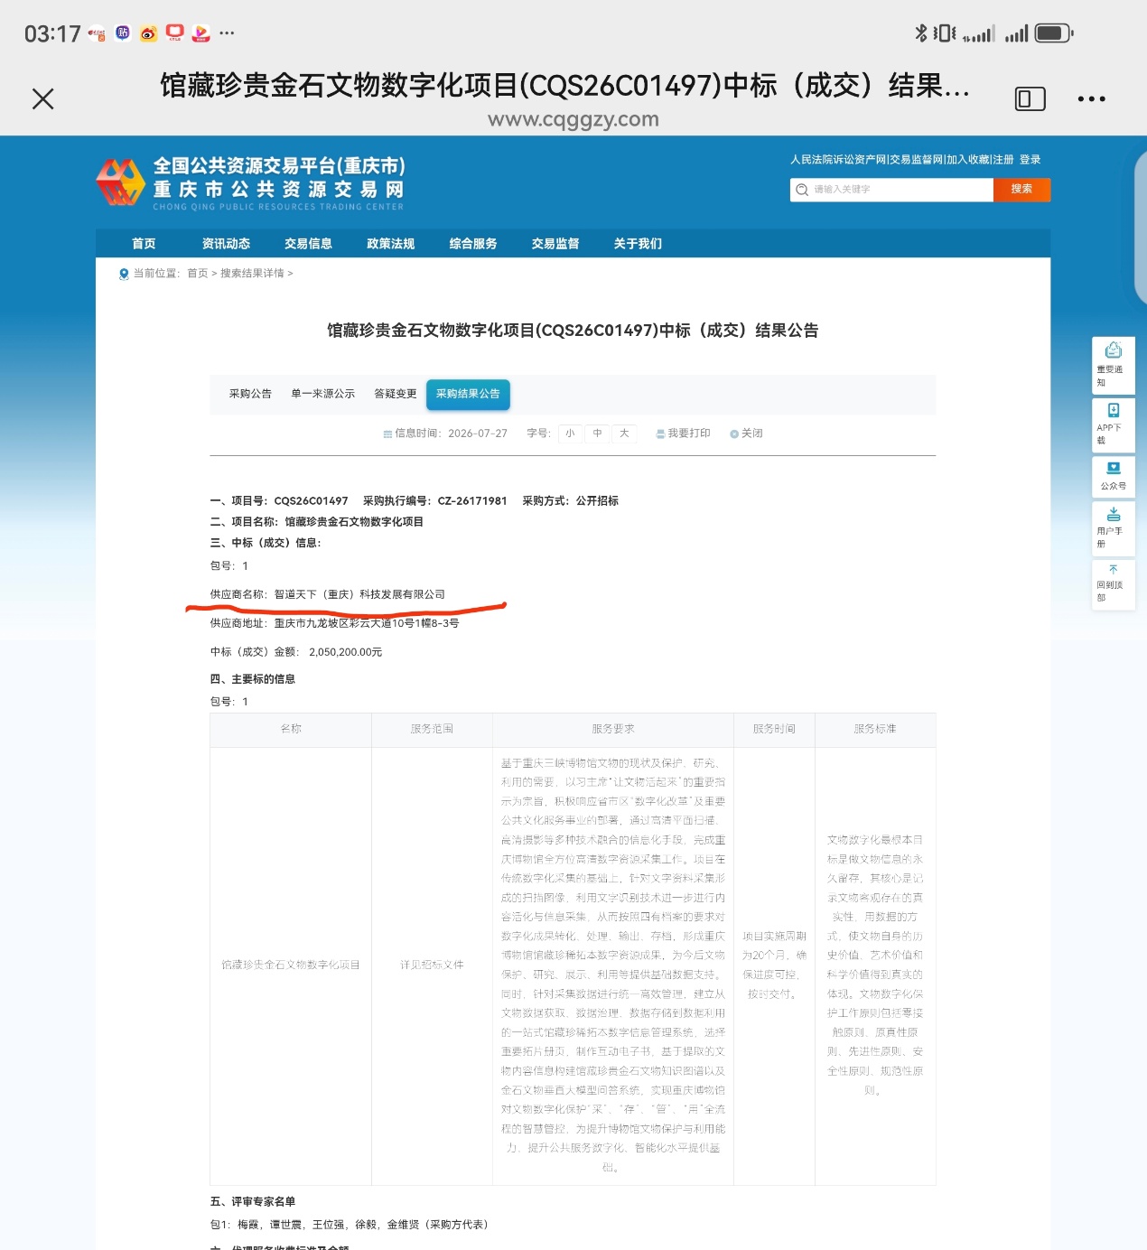Open the floating window view icon
The width and height of the screenshot is (1147, 1250).
click(1030, 98)
